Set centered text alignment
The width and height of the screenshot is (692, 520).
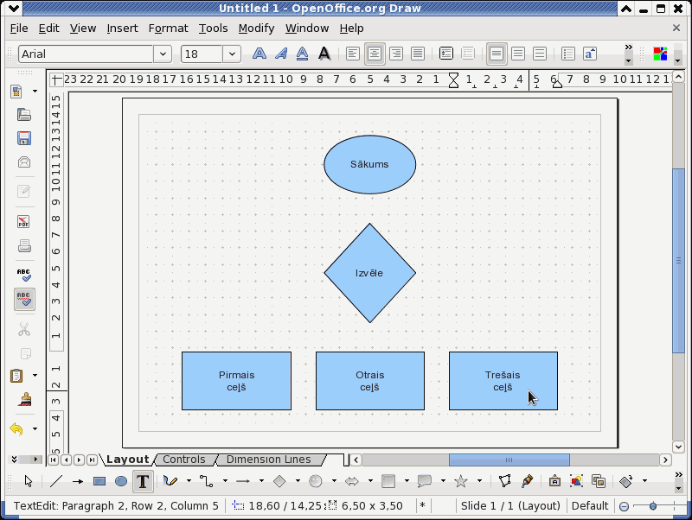point(375,54)
